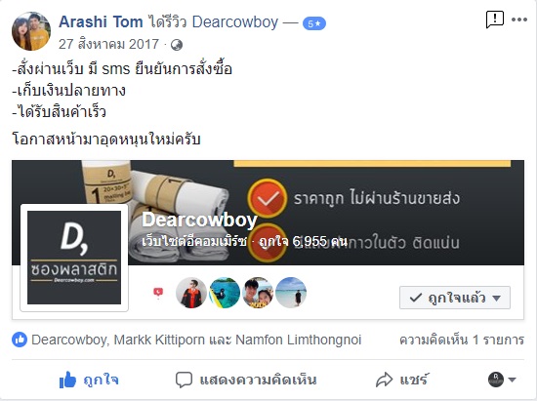Click the public globe privacy icon

click(177, 45)
